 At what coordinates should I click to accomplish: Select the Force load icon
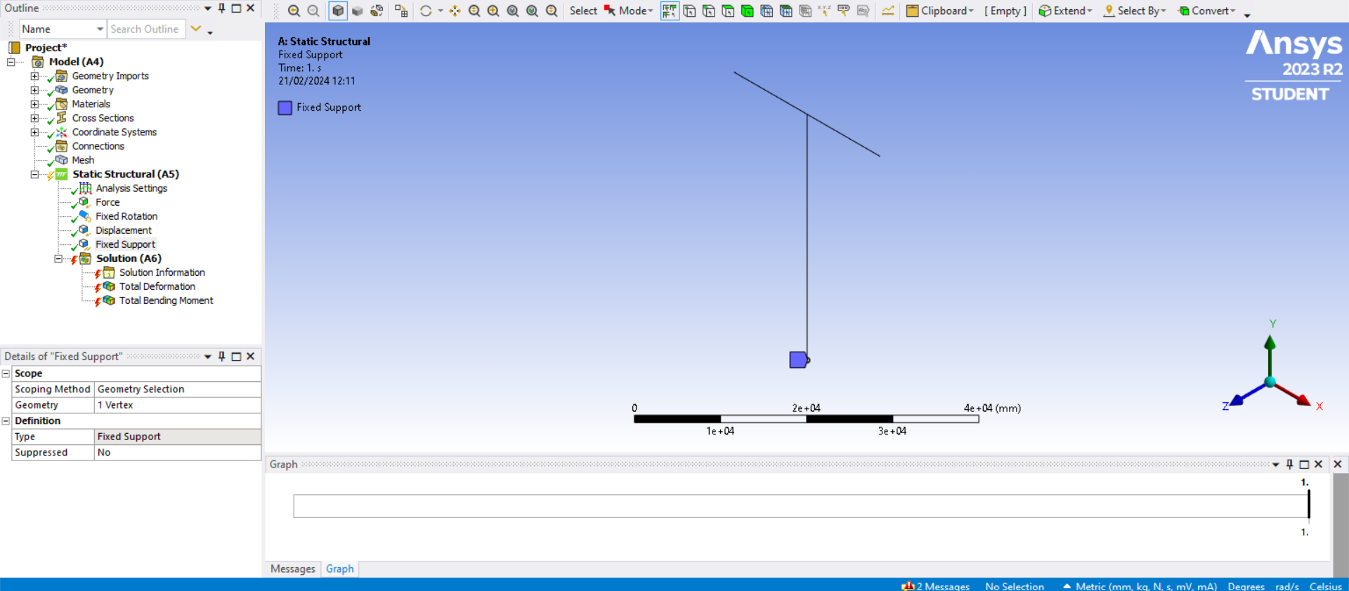[x=84, y=202]
